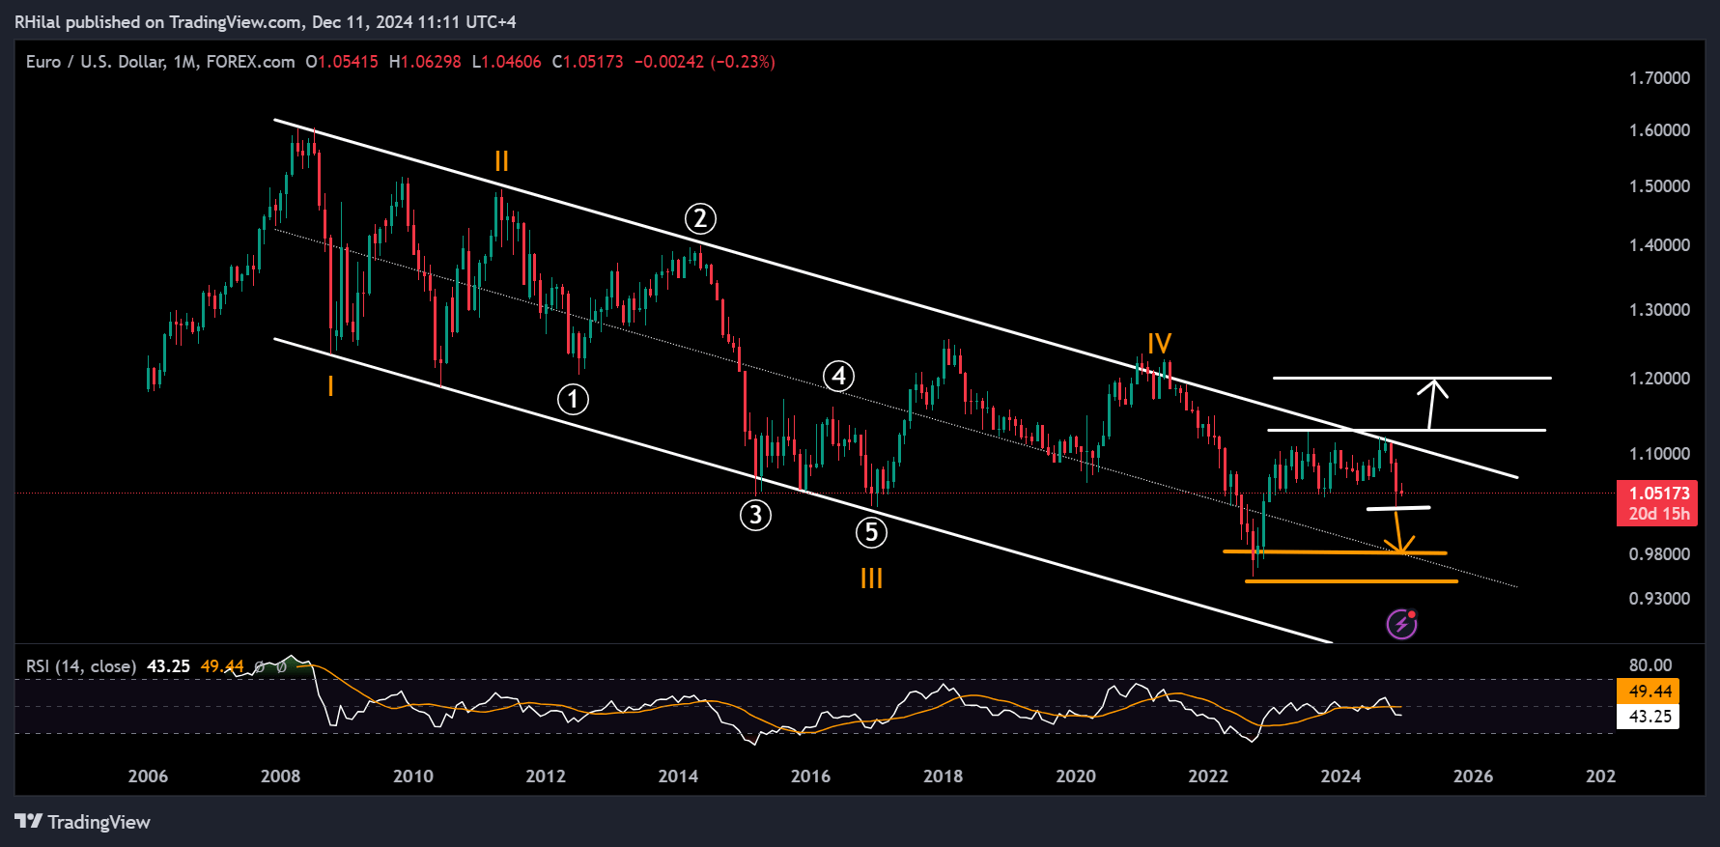Click the change value −0.00242 (−0.23%)

(705, 62)
